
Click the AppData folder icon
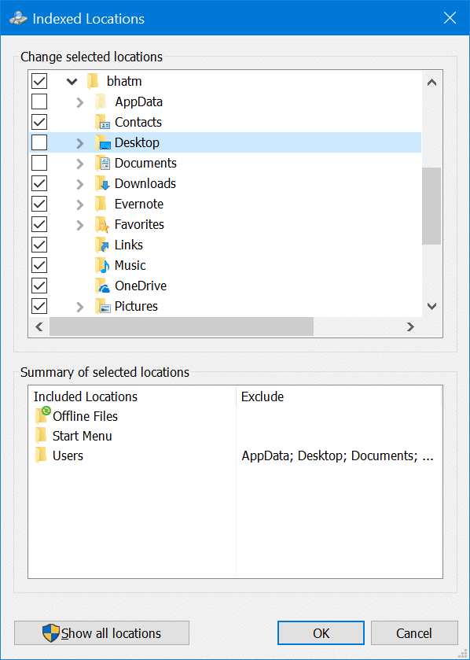pos(101,101)
